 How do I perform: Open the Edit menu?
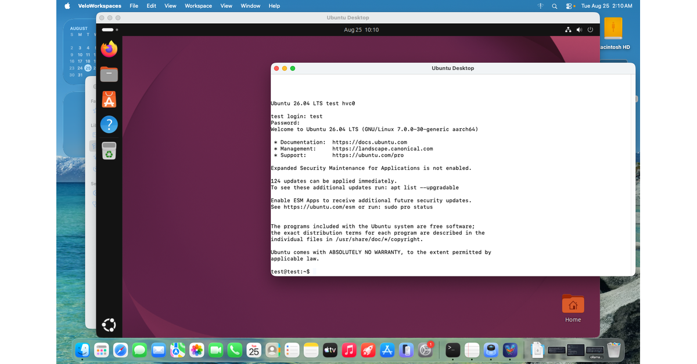pos(152,6)
